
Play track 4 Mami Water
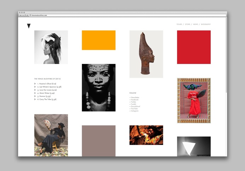35,93
